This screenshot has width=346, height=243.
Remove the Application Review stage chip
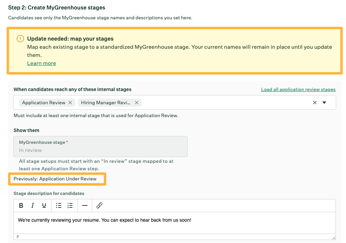[x=70, y=103]
